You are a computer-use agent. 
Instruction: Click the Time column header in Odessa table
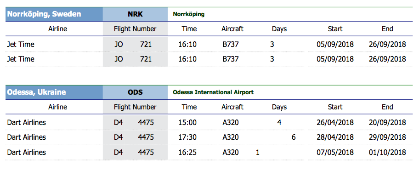pos(189,107)
